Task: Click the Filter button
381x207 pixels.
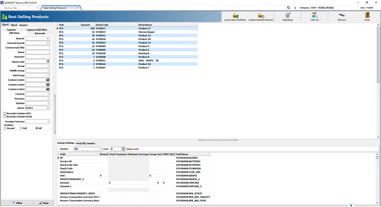Action: [17, 203]
